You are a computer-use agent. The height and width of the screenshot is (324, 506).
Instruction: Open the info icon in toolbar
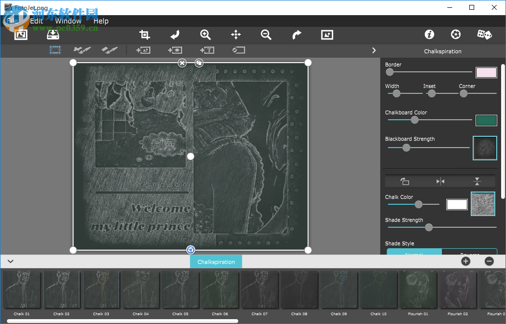pyautogui.click(x=429, y=34)
